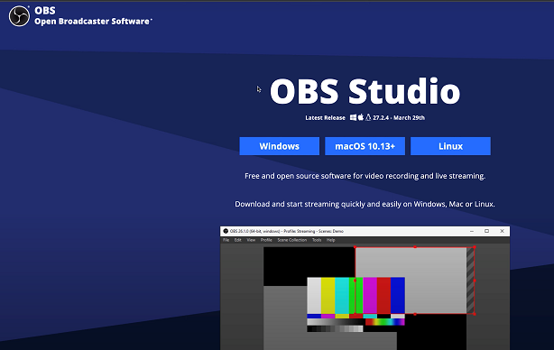Image resolution: width=554 pixels, height=350 pixels.
Task: Click the Apple logo icon near Latest Release
Action: tap(360, 117)
